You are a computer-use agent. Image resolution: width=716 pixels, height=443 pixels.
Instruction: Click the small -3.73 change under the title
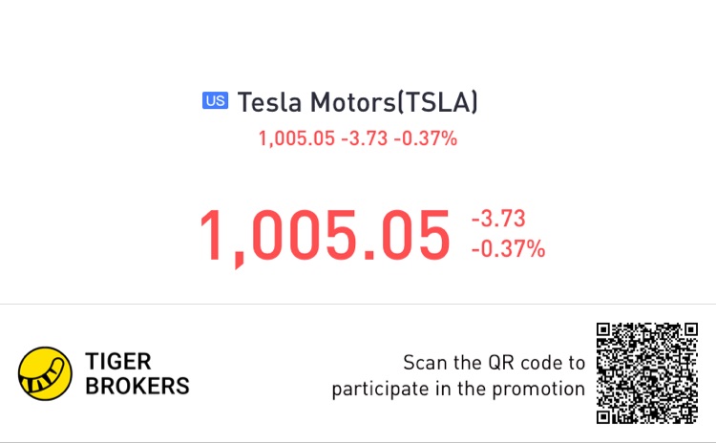365,138
